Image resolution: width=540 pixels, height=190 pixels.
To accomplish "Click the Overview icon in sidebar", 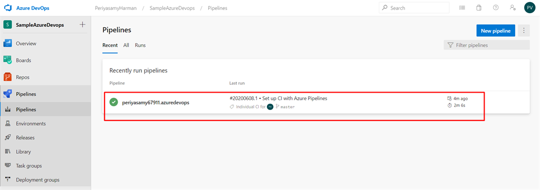I will 7,44.
